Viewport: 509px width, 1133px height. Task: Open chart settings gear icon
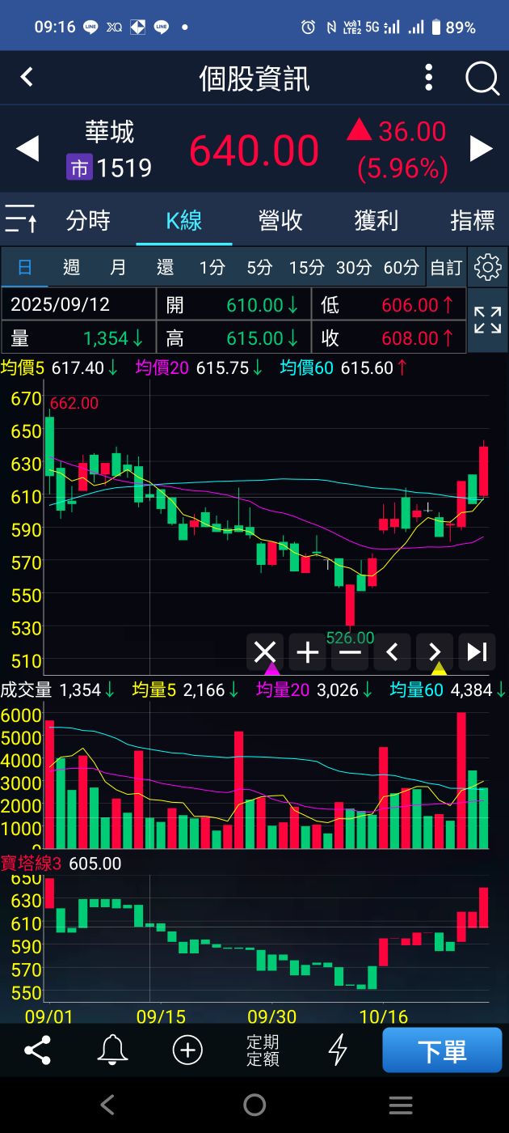tap(487, 267)
